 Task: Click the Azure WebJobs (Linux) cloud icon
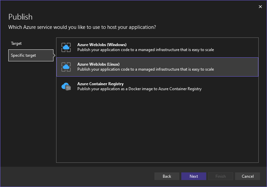[x=66, y=67]
